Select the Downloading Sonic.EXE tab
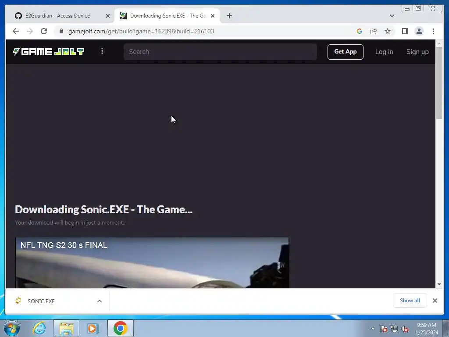Screen dimensions: 449x337 pos(167,16)
